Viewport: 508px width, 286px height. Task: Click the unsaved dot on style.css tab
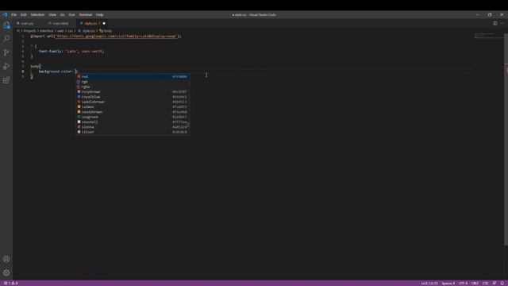(104, 23)
